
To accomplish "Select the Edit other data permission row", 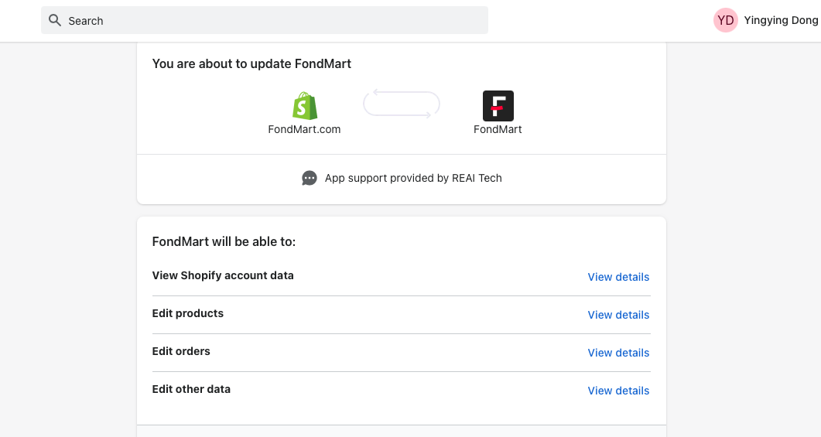I will (191, 389).
